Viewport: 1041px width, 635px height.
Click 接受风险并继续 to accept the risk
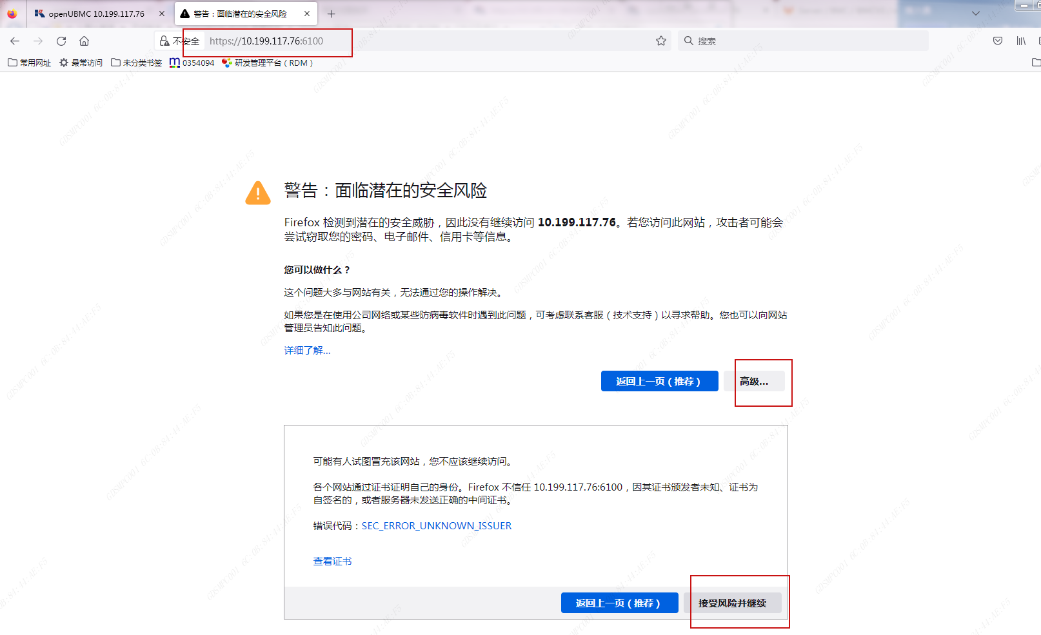(732, 603)
